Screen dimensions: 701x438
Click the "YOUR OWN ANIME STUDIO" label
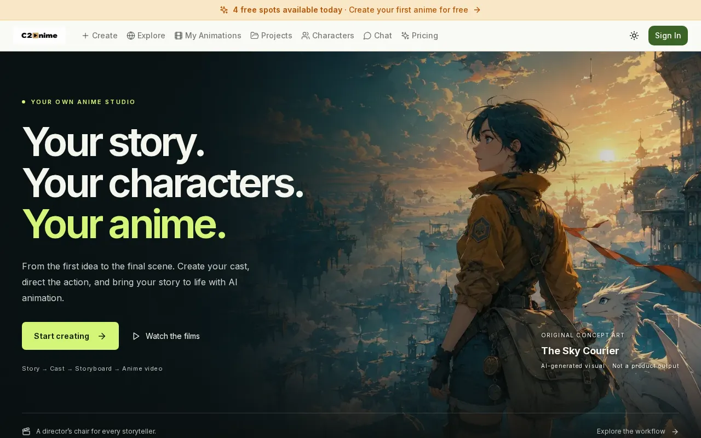(x=83, y=102)
